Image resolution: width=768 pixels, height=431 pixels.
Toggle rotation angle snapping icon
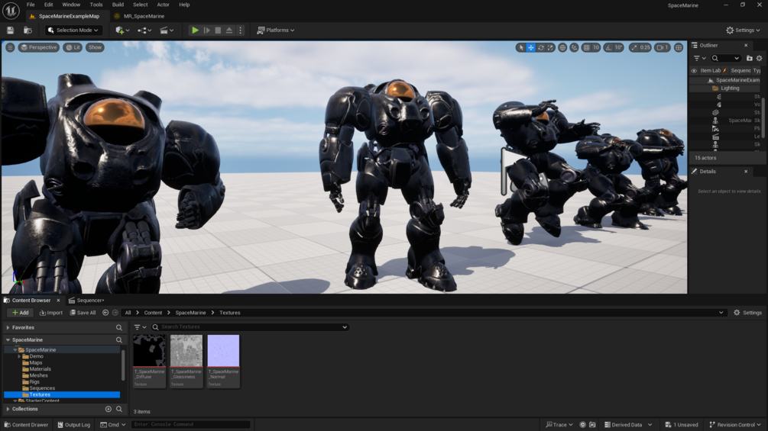(x=608, y=47)
